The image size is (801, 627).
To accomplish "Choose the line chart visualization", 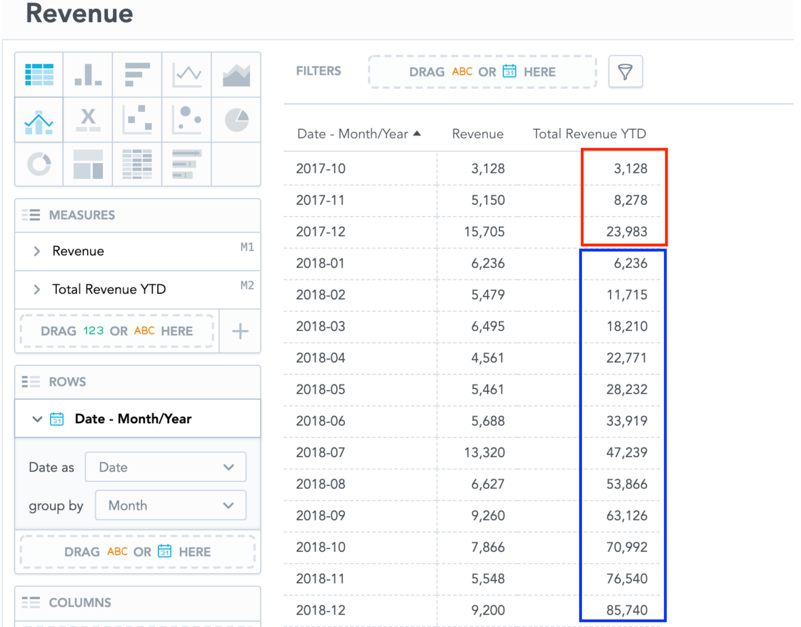I will [187, 75].
